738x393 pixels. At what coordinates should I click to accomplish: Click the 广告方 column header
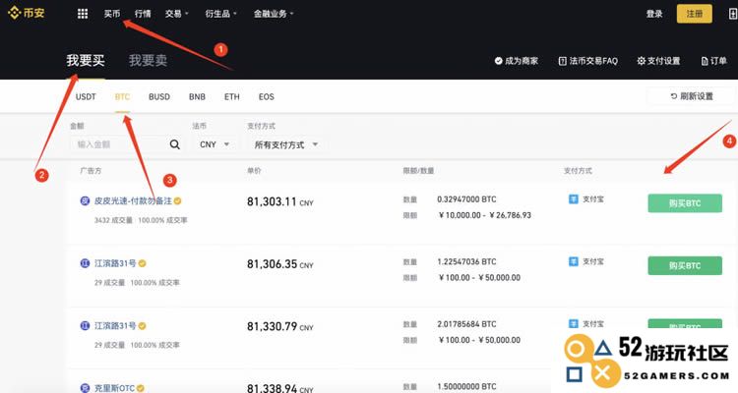coord(91,171)
